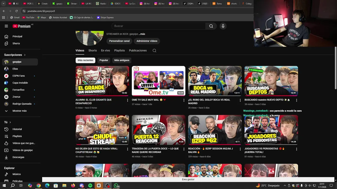Open options for BZRP Session video
Image resolution: width=337 pixels, height=189 pixels.
(240, 149)
